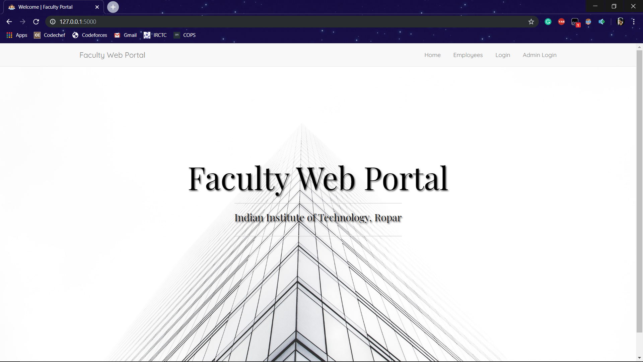Open the IRCTC bookmark

click(155, 35)
